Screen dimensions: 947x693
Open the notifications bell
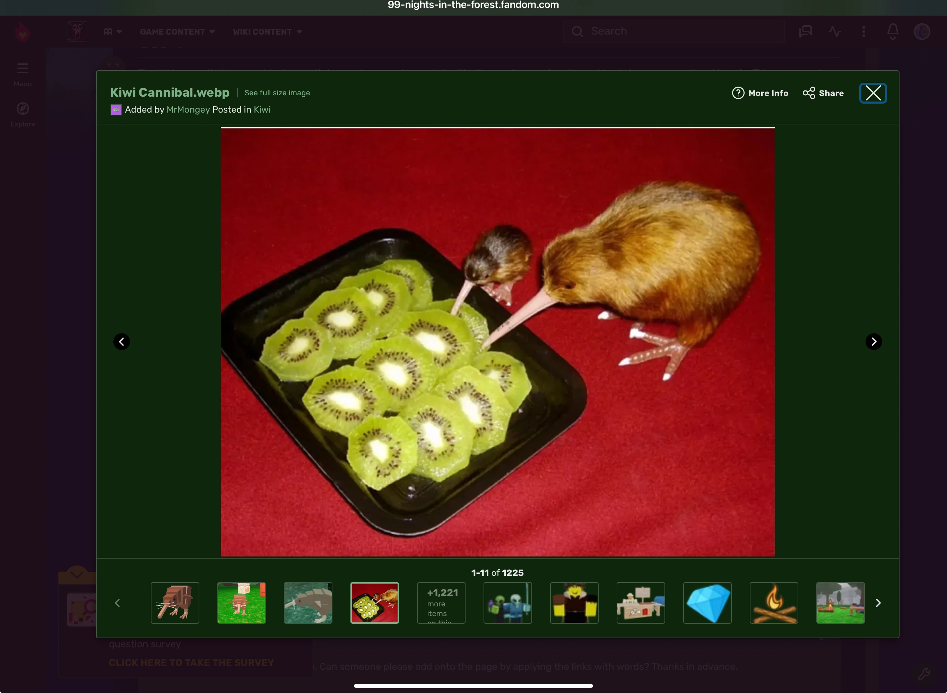893,31
